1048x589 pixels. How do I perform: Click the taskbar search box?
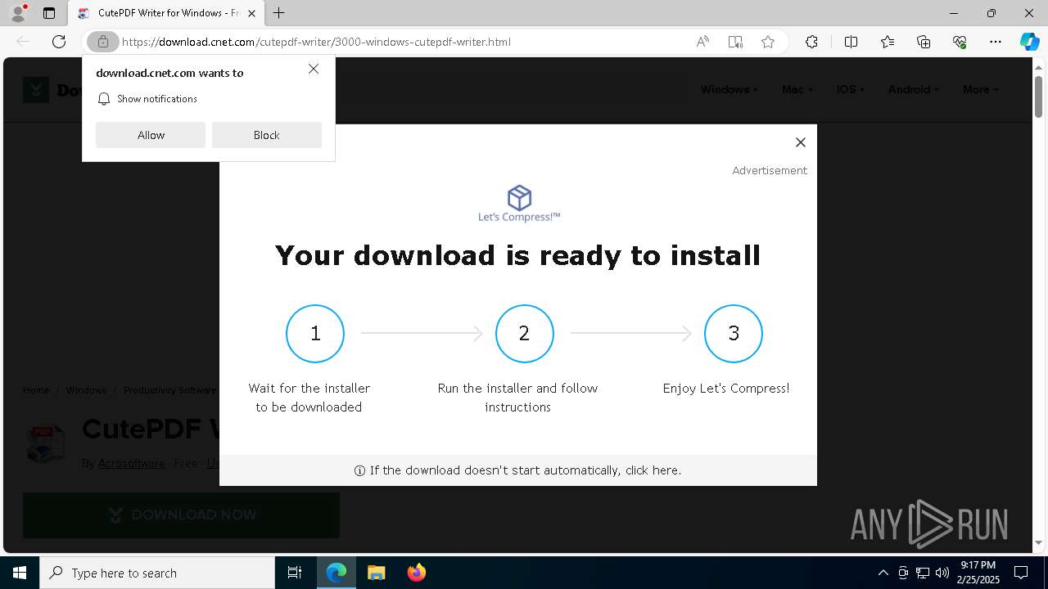157,573
